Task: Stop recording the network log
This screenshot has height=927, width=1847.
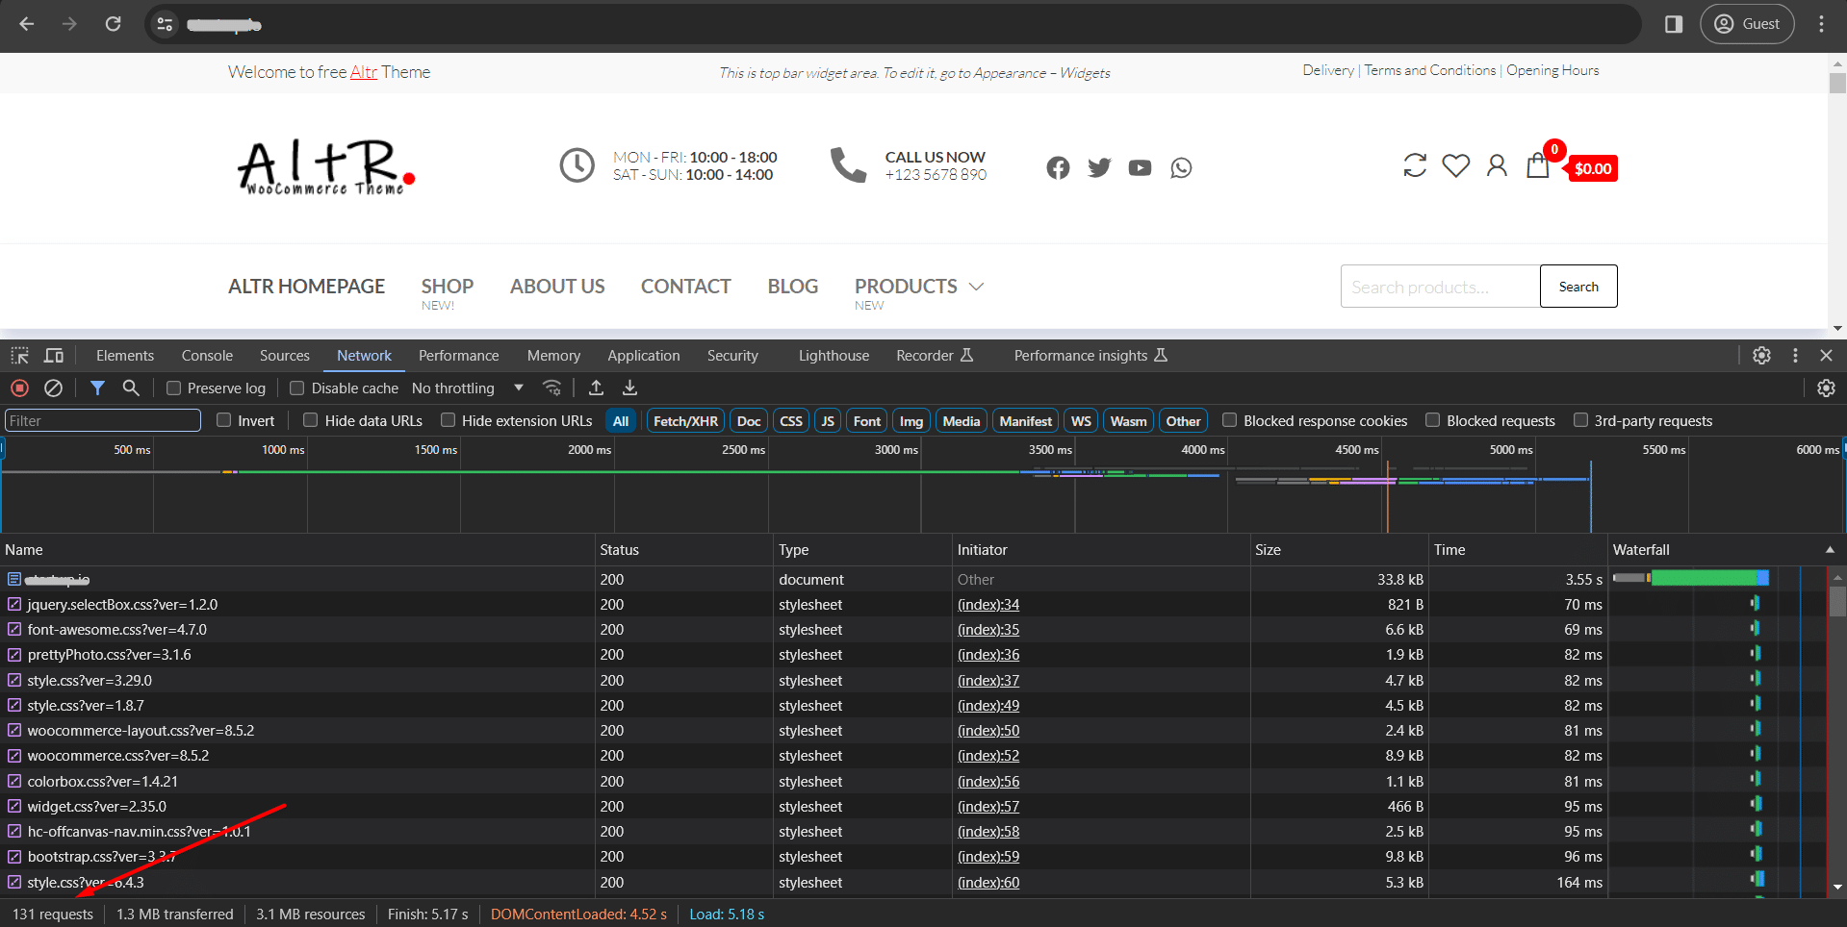Action: (x=19, y=388)
